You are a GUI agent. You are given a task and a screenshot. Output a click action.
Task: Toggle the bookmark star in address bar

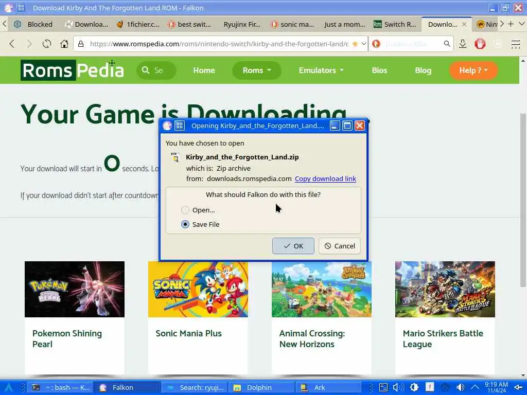[355, 44]
